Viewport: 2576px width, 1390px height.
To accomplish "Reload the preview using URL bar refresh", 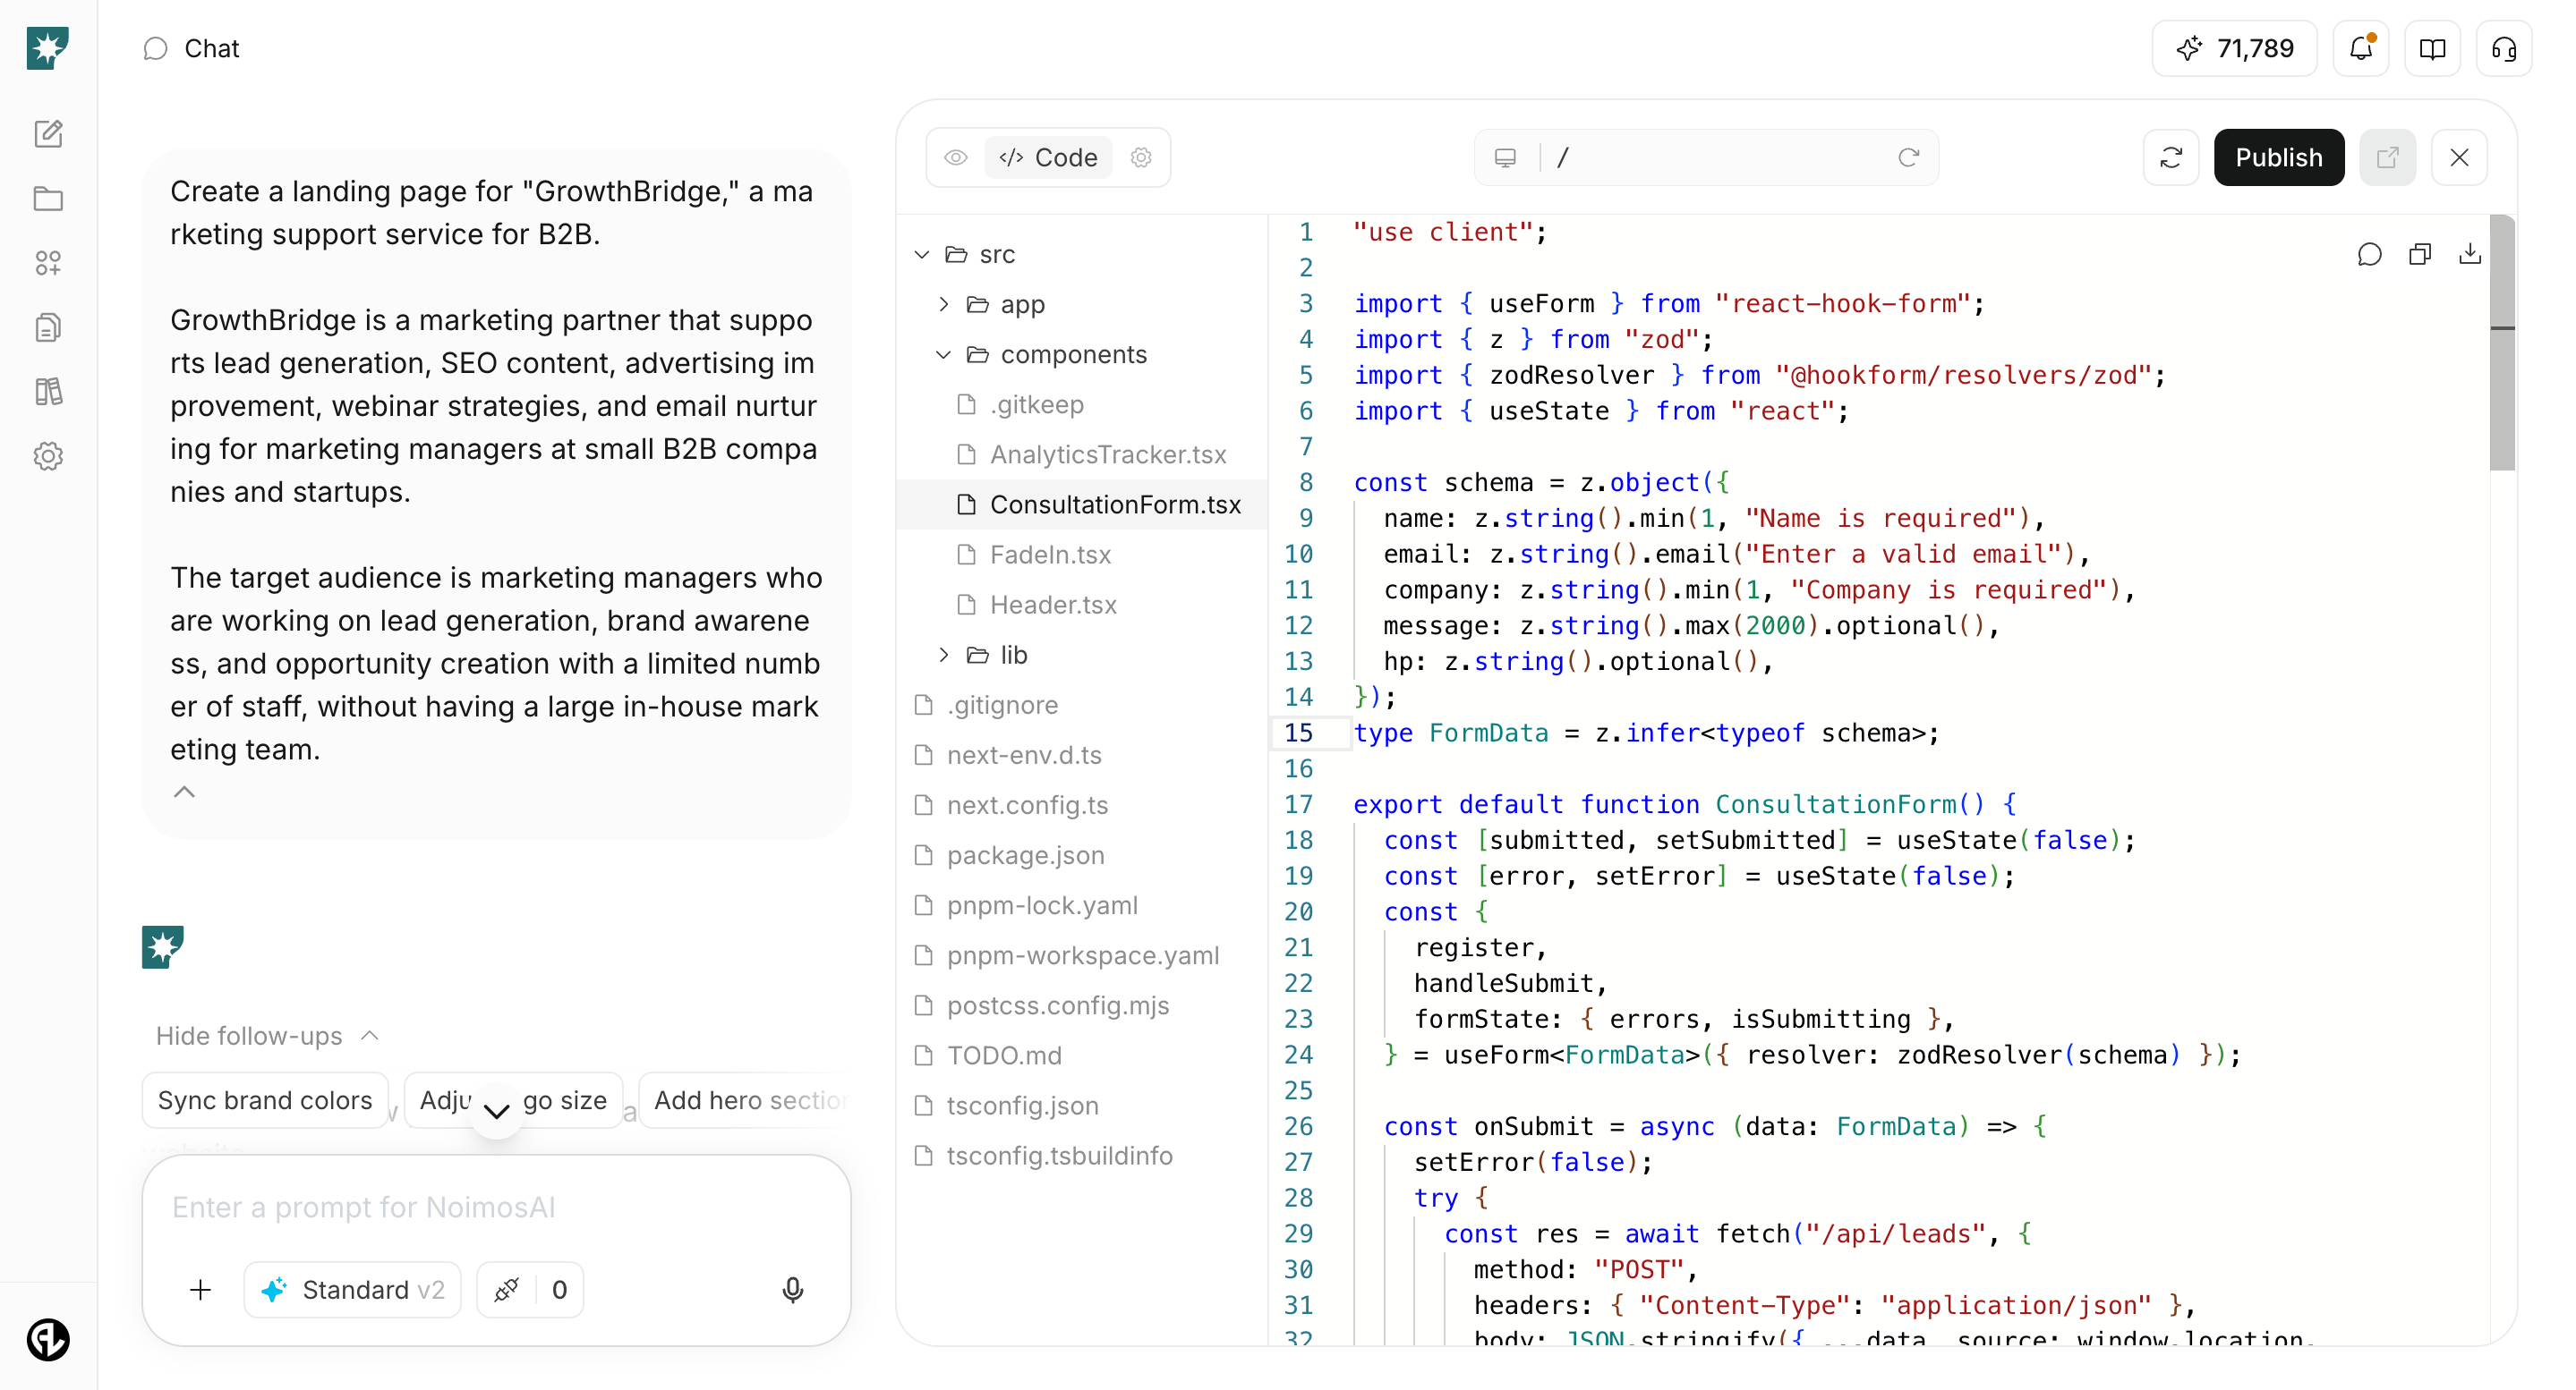I will [1909, 158].
